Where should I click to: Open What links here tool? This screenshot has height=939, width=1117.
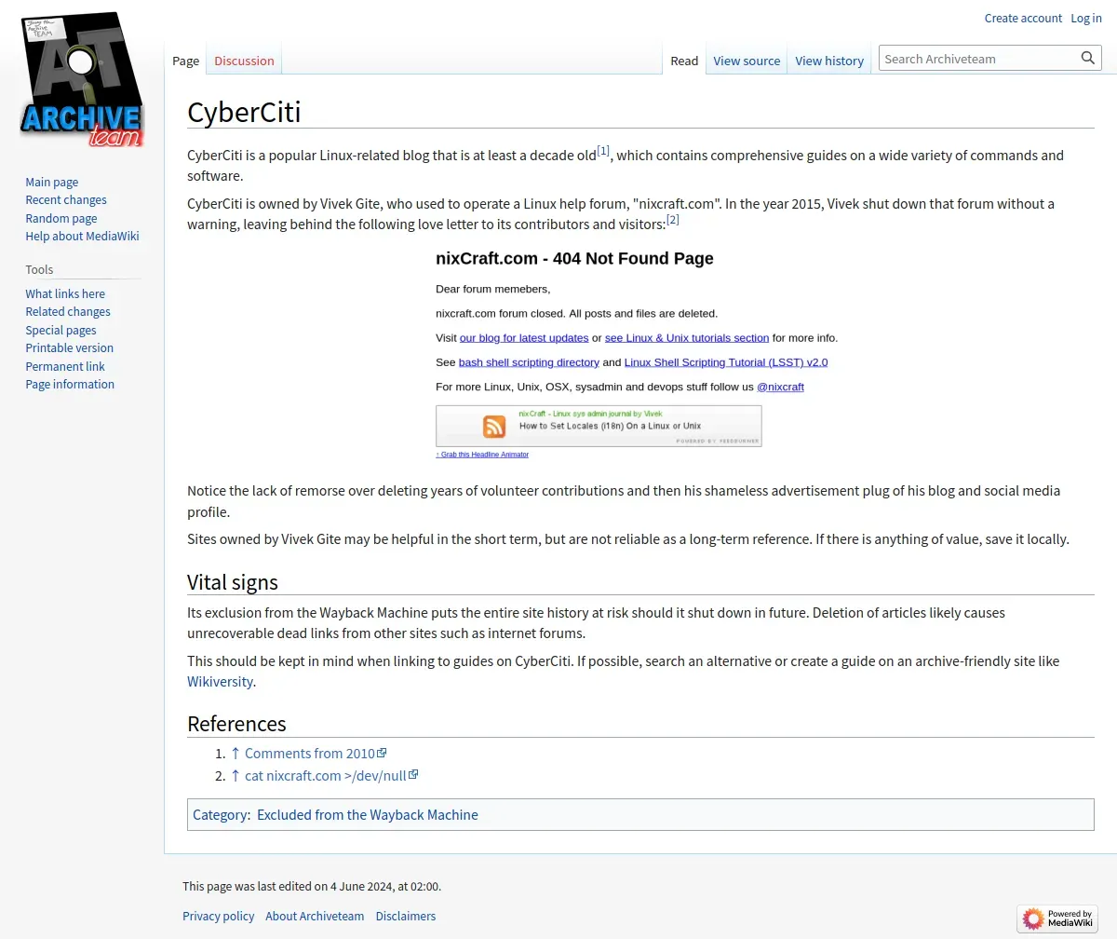coord(65,294)
